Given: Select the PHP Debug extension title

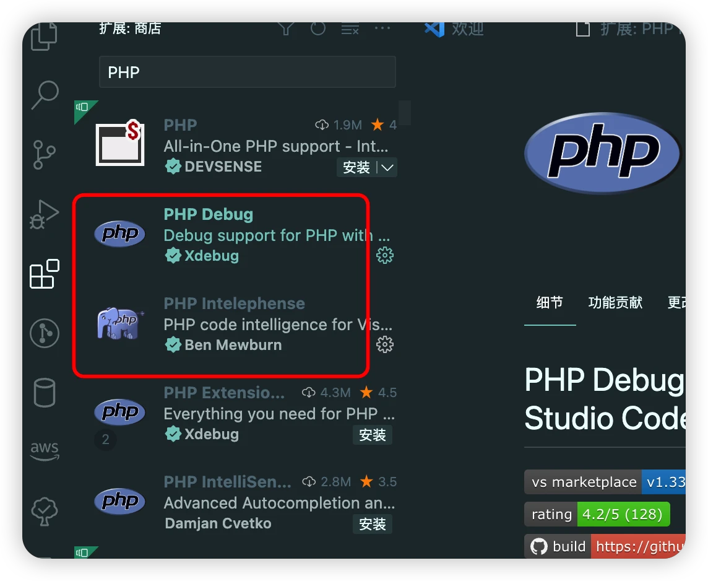Looking at the screenshot, I should click(x=208, y=214).
